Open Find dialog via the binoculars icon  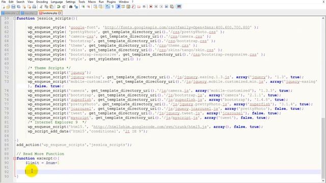(71, 7)
